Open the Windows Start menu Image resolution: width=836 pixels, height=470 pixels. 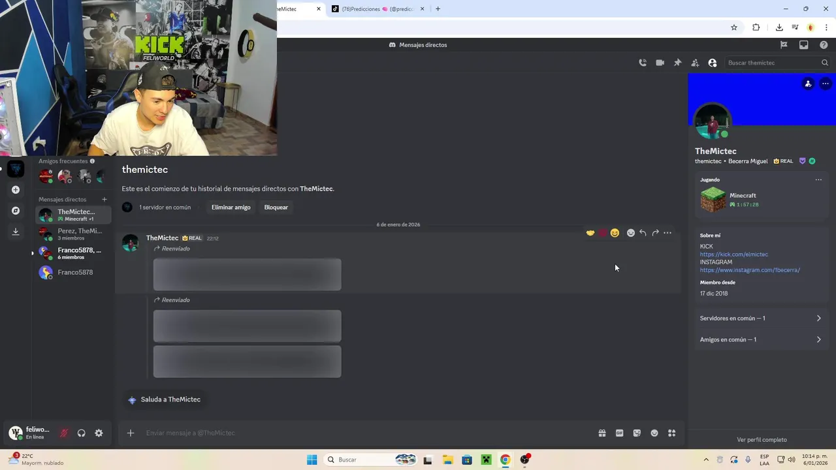312,460
